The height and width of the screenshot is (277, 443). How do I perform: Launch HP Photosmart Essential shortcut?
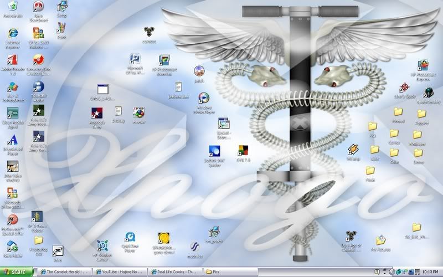[x=164, y=60]
